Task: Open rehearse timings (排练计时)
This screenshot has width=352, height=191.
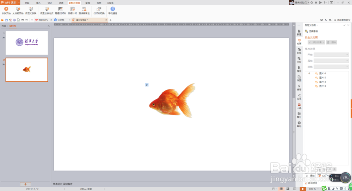Action: click(72, 11)
